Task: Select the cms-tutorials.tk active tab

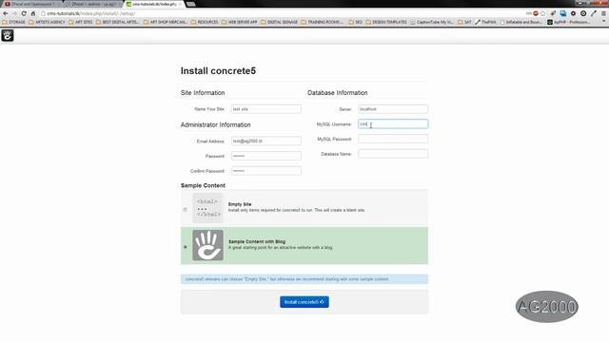Action: click(154, 4)
